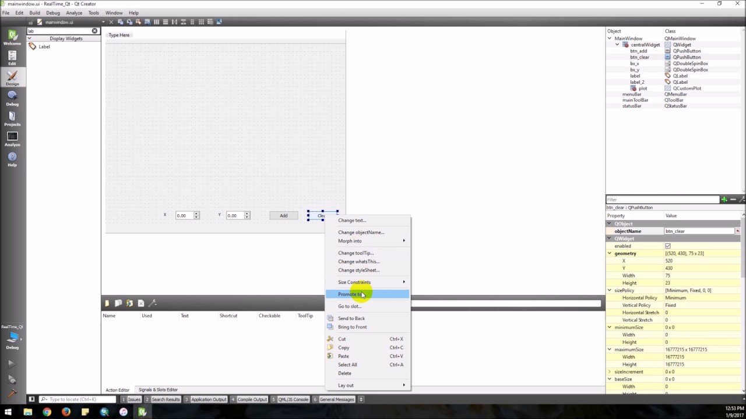The image size is (746, 419).
Task: Collapse the MainWindow tree node
Action: pos(610,38)
